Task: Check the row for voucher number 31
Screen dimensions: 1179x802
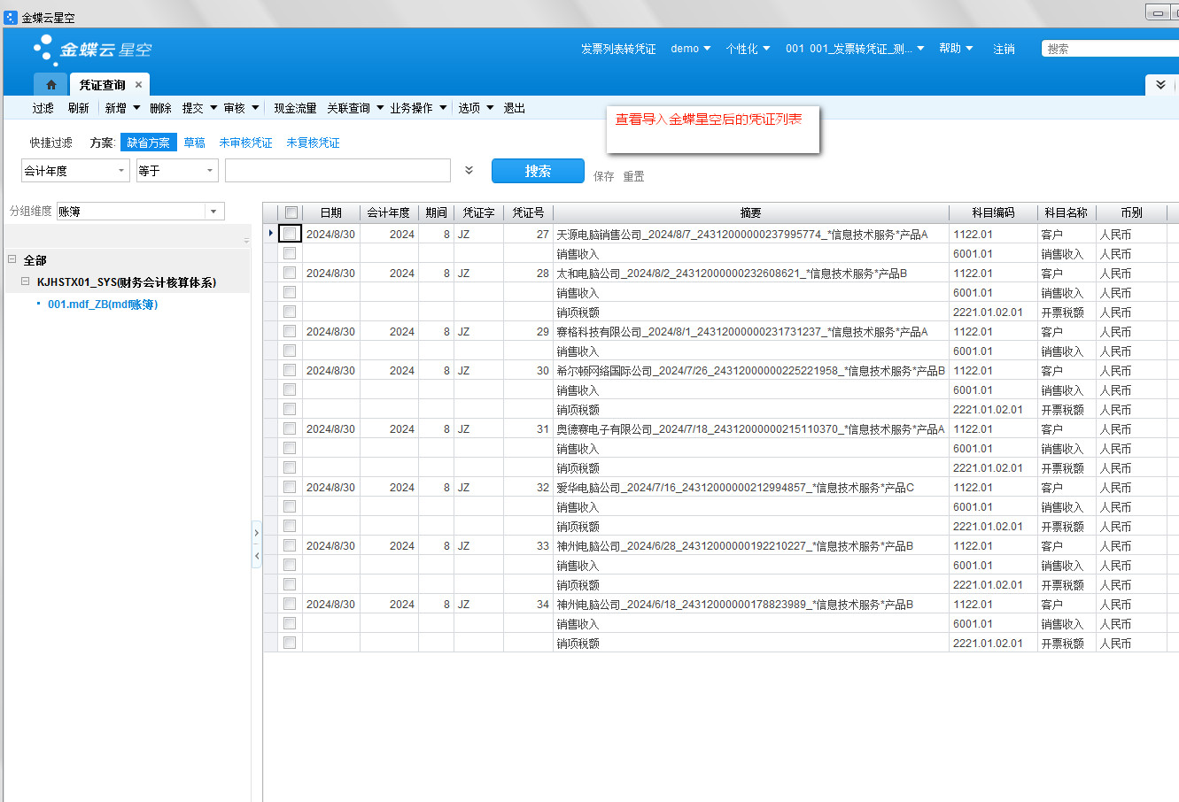Action: pyautogui.click(x=290, y=428)
